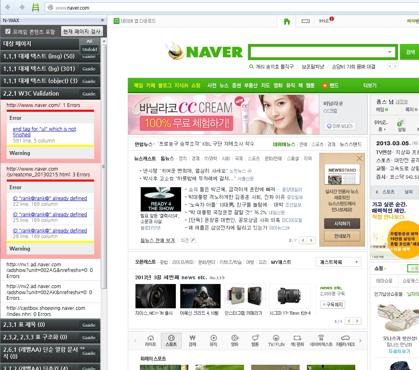Click the 미투 보내기 button
The image size is (419, 370).
coord(340,126)
